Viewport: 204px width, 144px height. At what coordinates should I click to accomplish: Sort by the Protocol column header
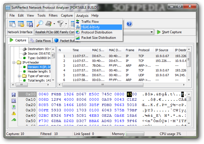[145, 50]
